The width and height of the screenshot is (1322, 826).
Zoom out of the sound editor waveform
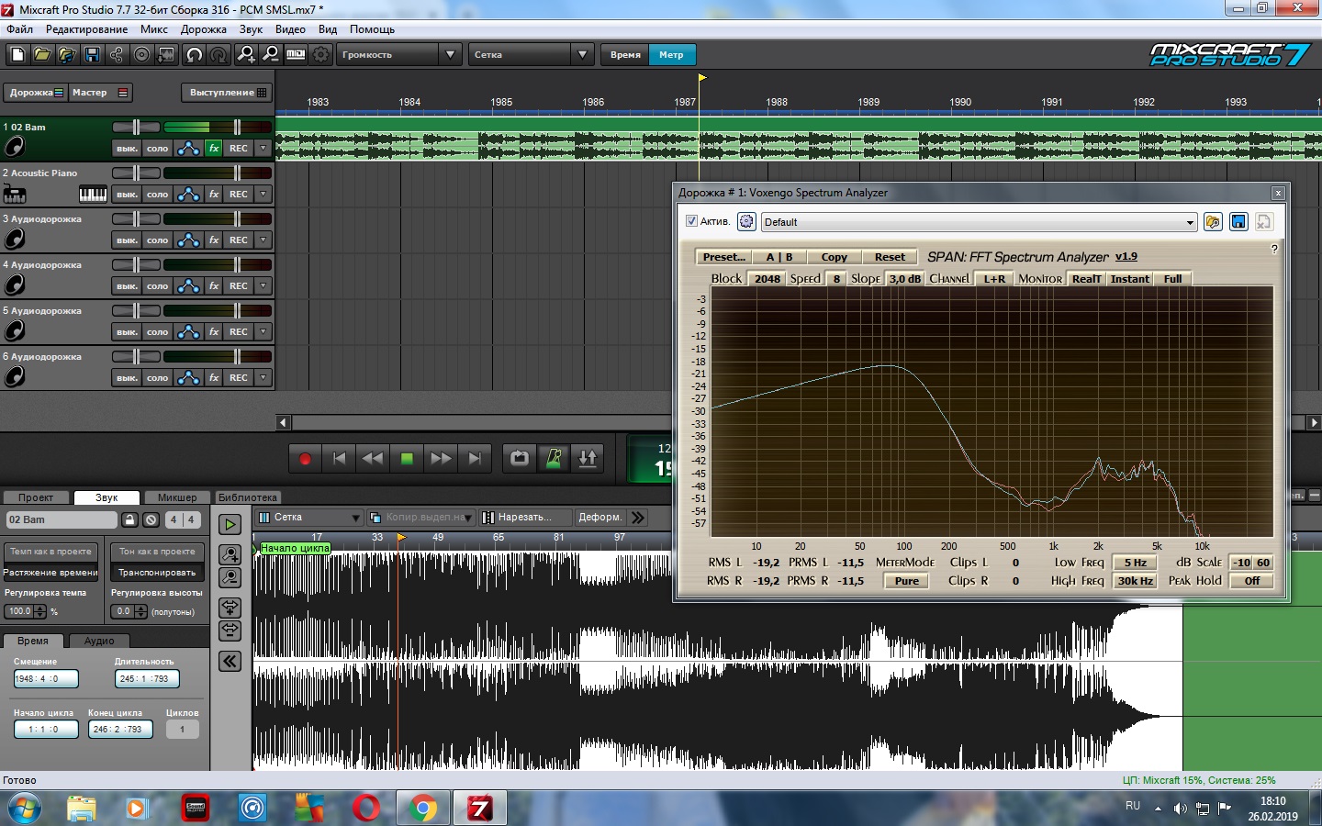pyautogui.click(x=230, y=577)
